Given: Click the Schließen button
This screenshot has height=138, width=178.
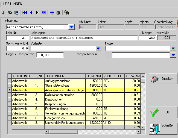Looking at the screenshot, I should pyautogui.click(x=163, y=129).
